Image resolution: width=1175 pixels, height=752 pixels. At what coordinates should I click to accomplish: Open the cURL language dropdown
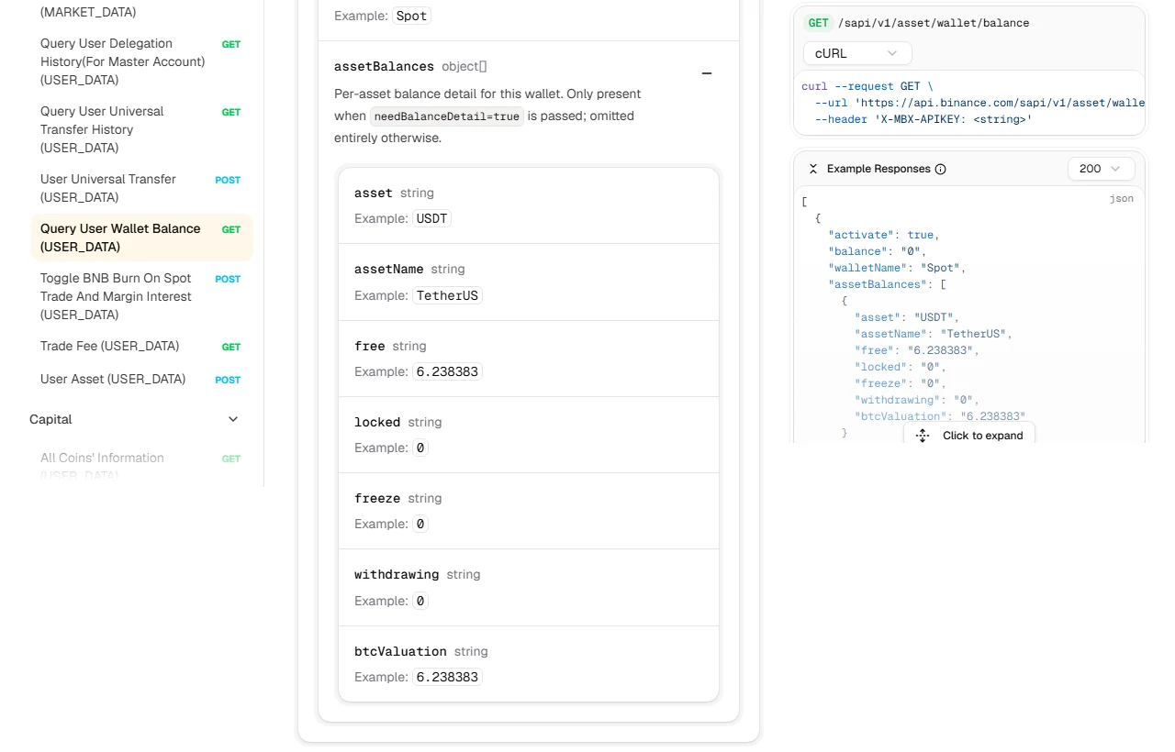point(857,53)
